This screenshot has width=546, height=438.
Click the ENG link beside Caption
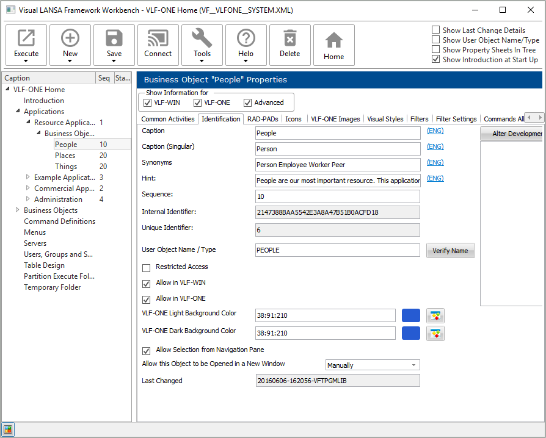[x=435, y=131]
